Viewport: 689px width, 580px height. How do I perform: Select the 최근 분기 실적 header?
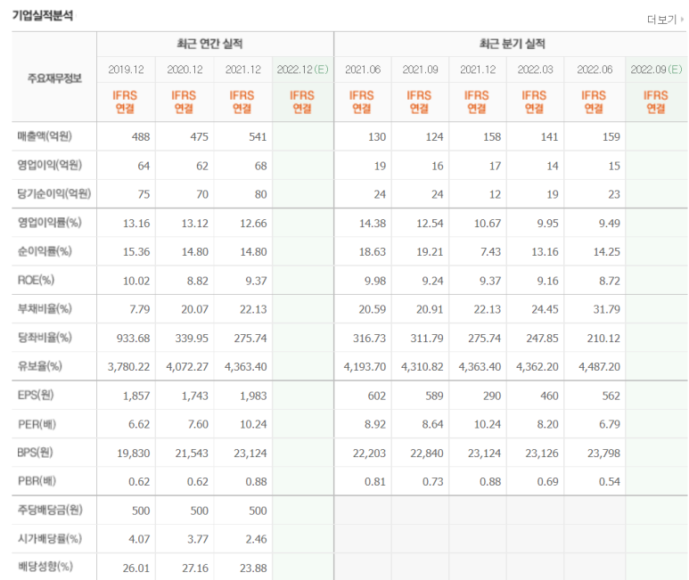click(x=512, y=44)
